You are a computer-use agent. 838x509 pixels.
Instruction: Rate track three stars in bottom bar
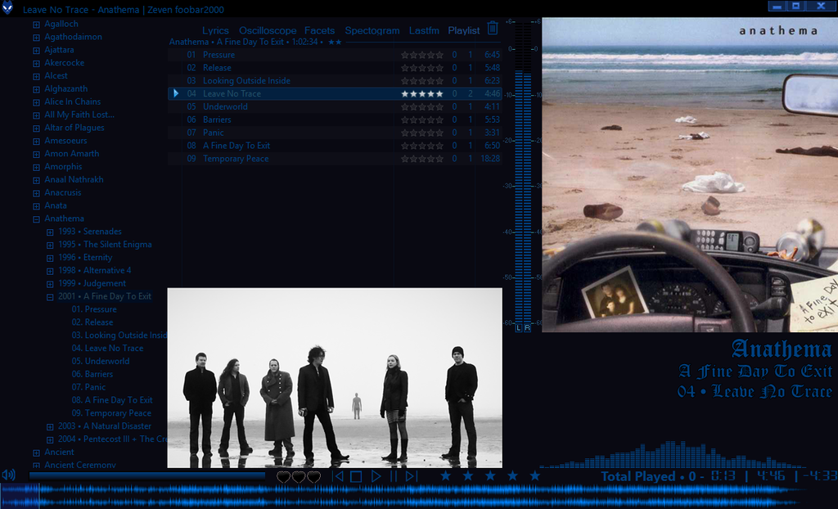[x=490, y=475]
